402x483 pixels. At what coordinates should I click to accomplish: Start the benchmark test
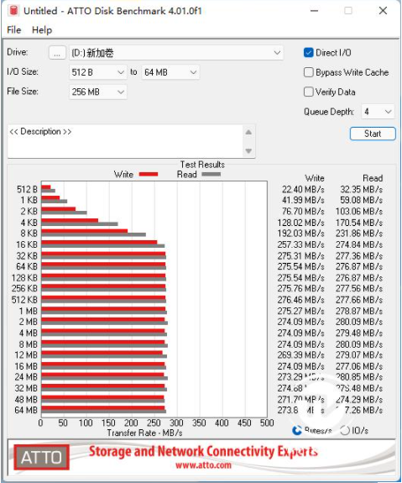click(373, 134)
